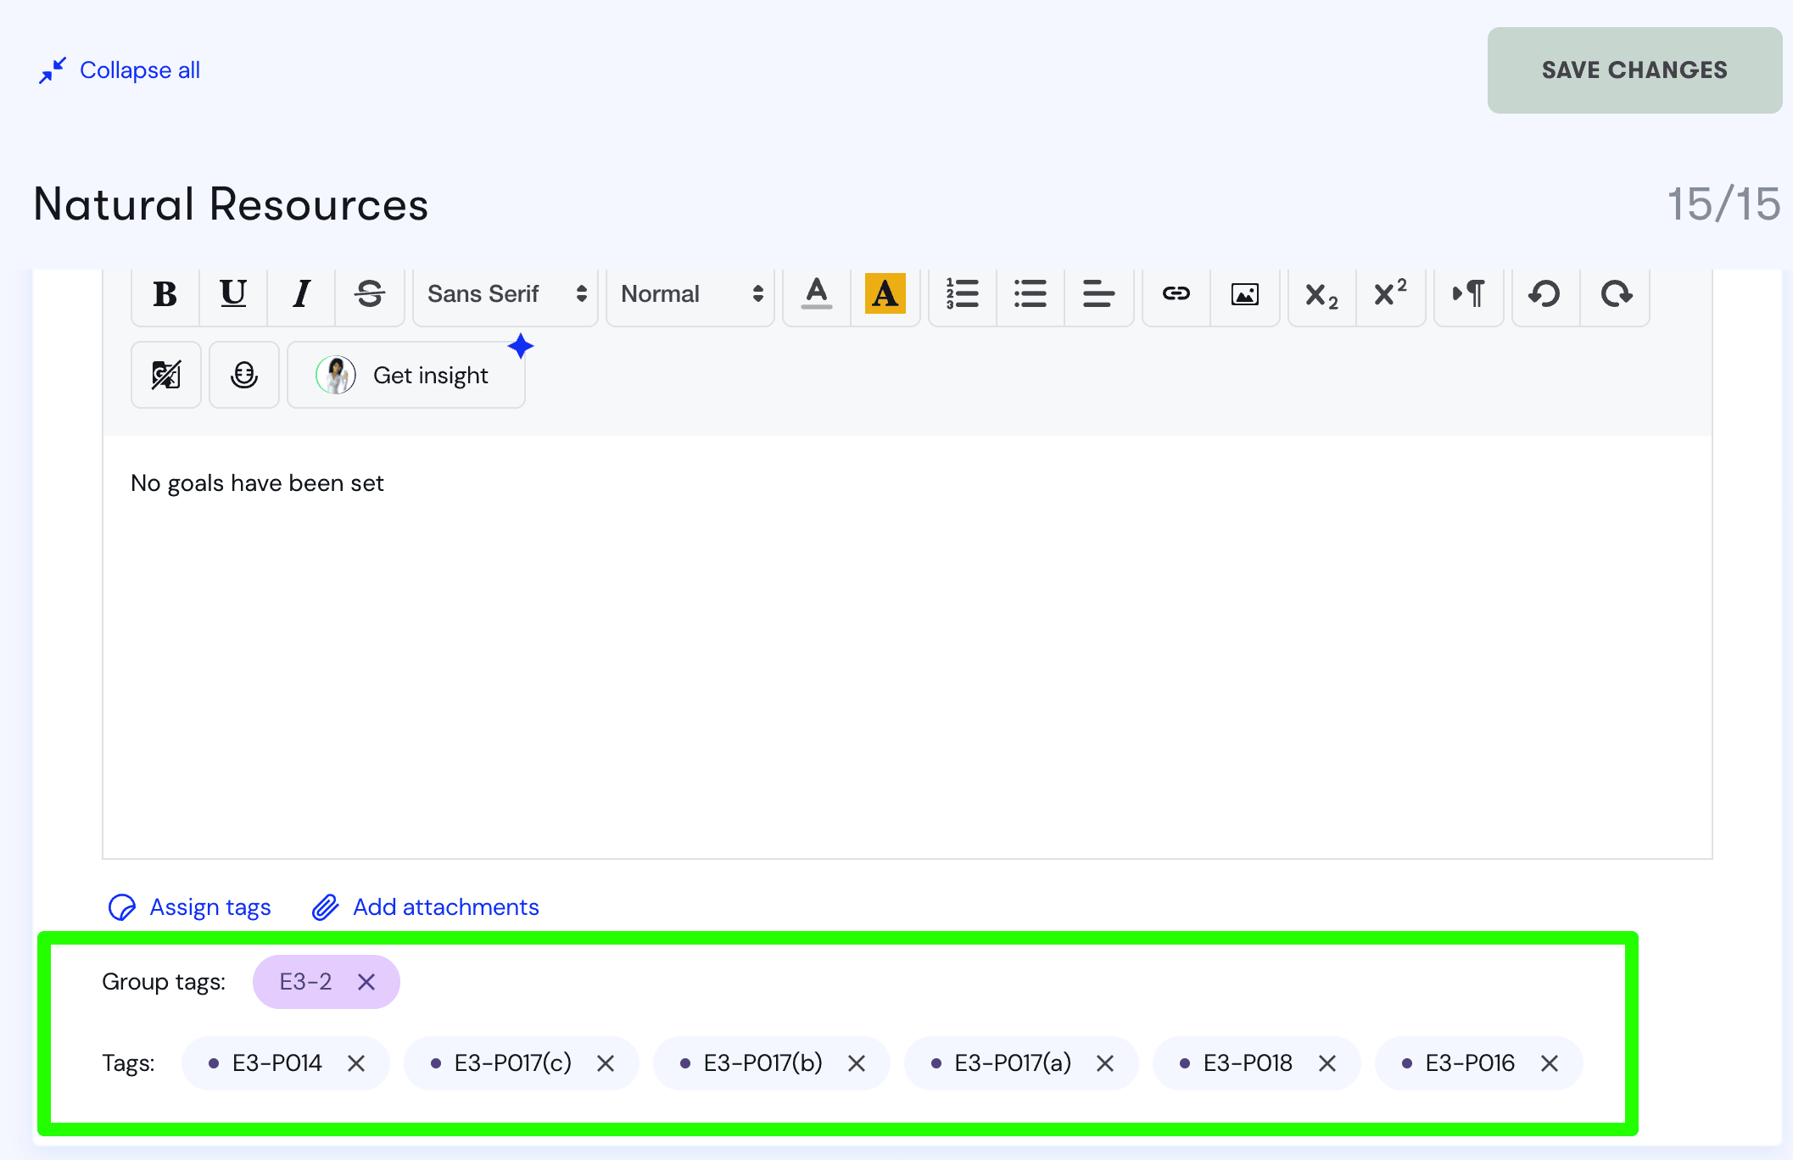Remove the E3-P017(b) tag
Viewport: 1793px width, 1160px height.
[x=857, y=1063]
